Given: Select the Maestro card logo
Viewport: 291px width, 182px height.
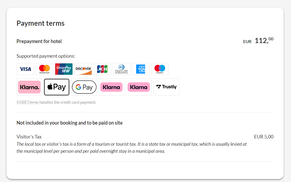Looking at the screenshot, I should pos(160,69).
